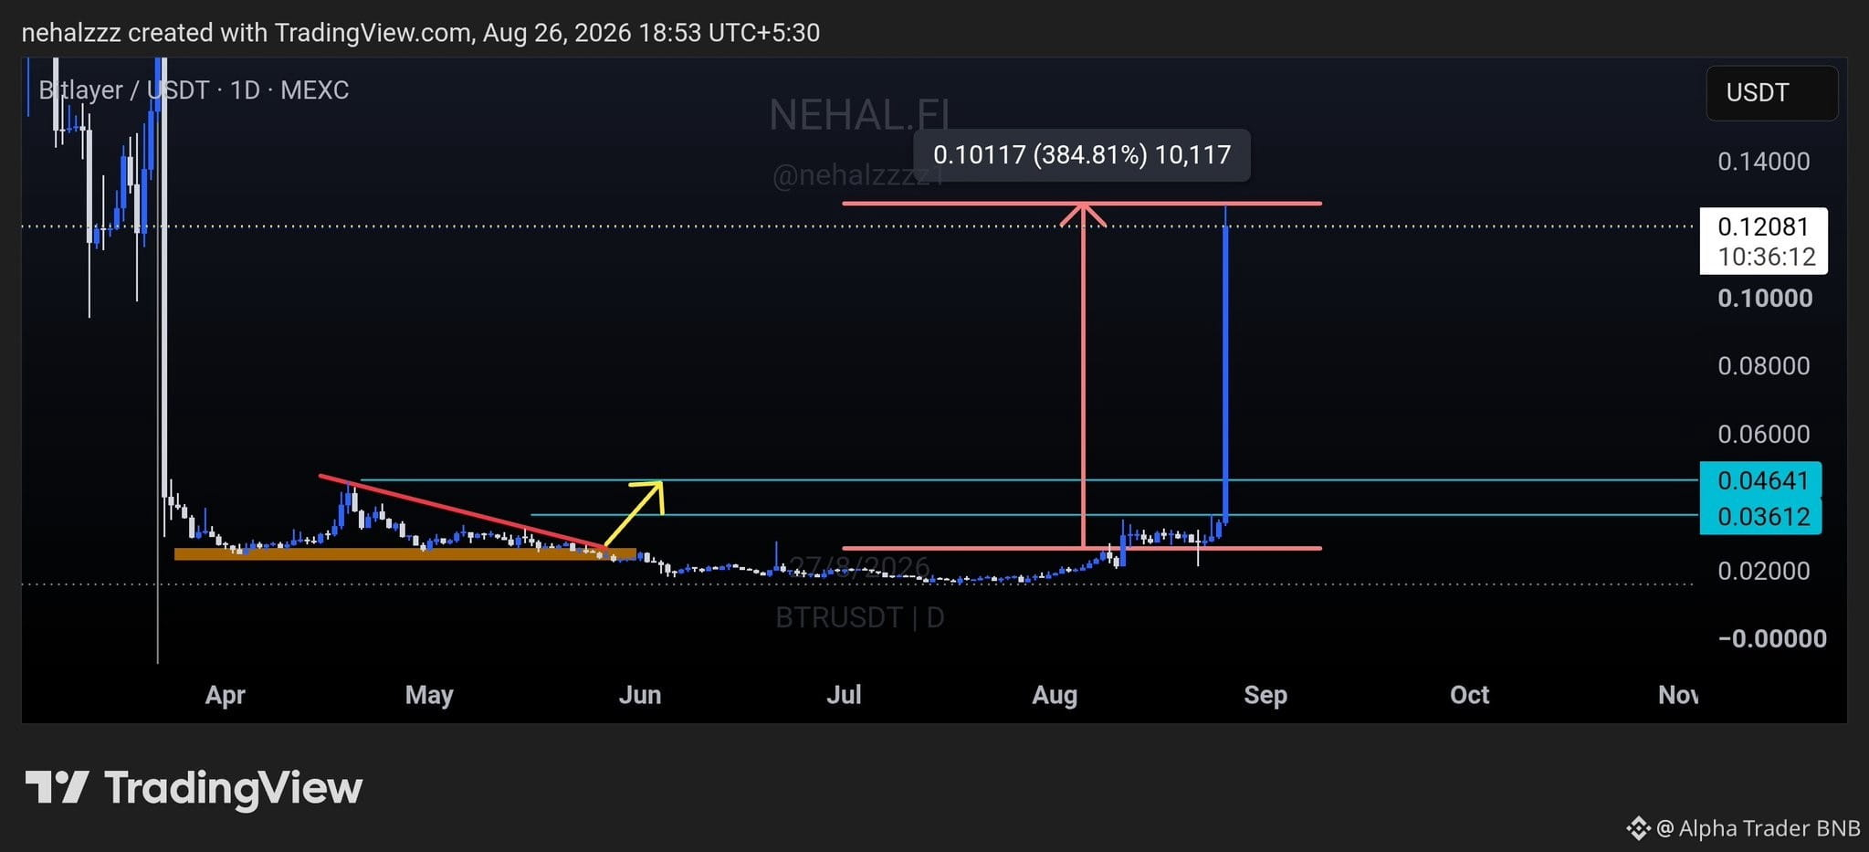Click the Jun label on the time axis
This screenshot has height=852, width=1869.
pyautogui.click(x=640, y=696)
